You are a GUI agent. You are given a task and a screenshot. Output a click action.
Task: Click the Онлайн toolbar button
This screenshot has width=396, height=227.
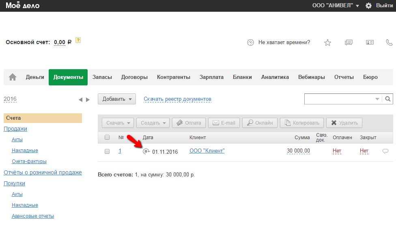(x=260, y=123)
